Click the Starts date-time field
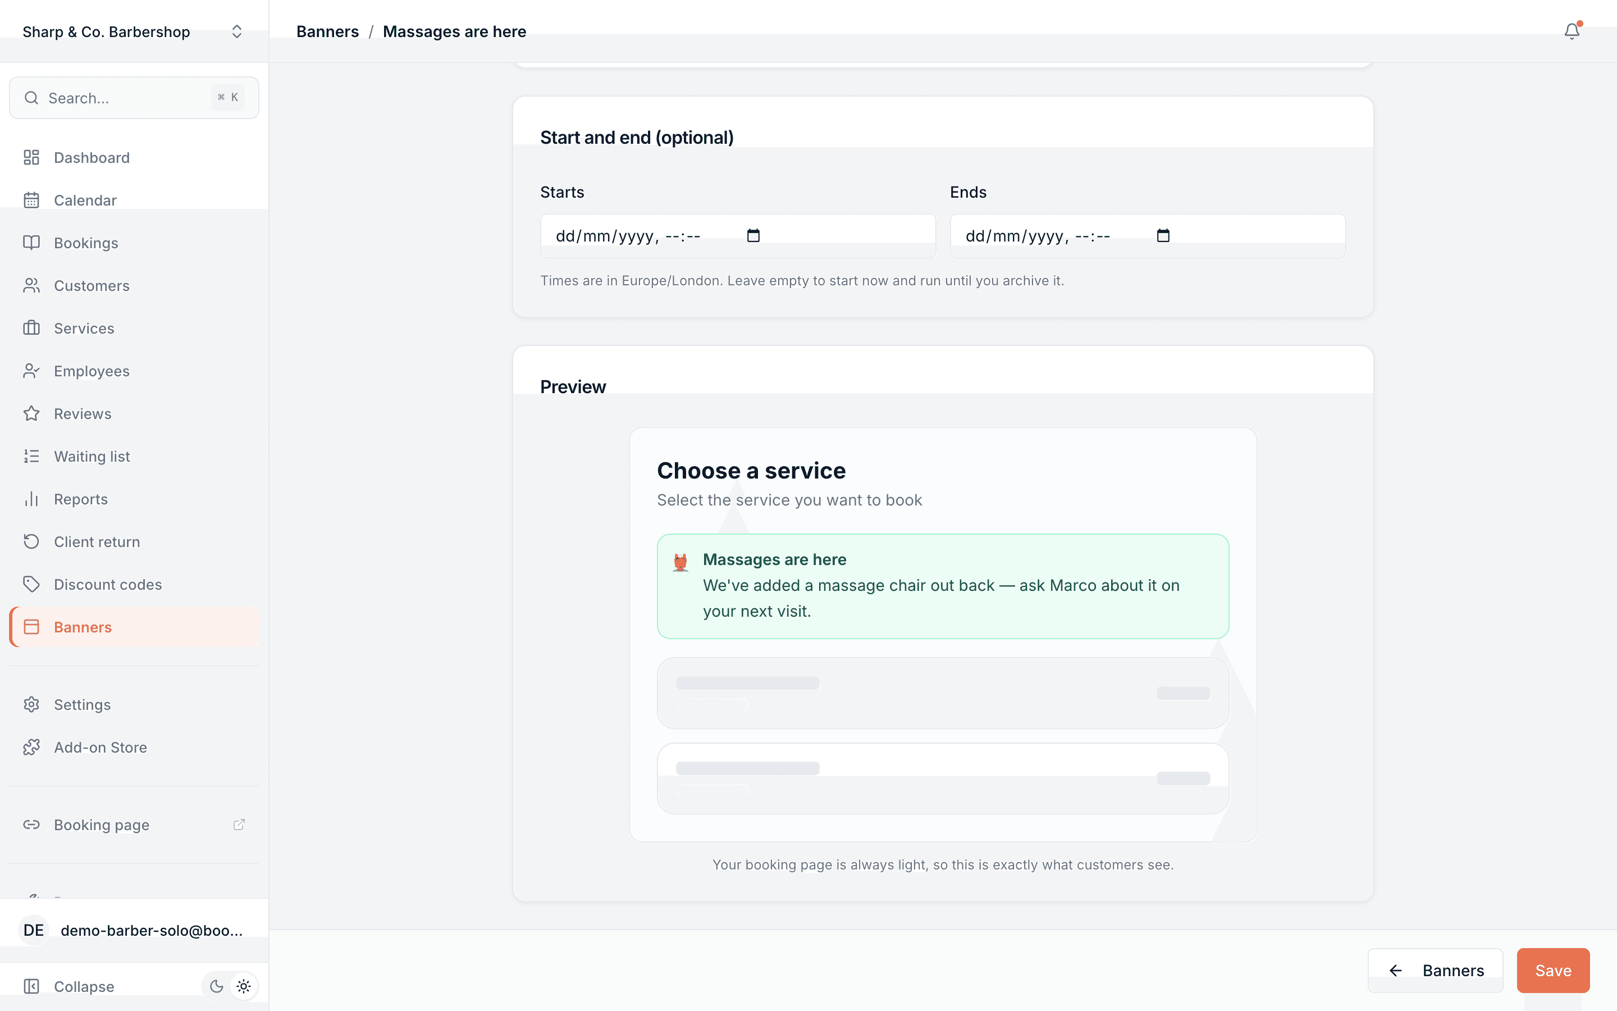 click(x=738, y=236)
